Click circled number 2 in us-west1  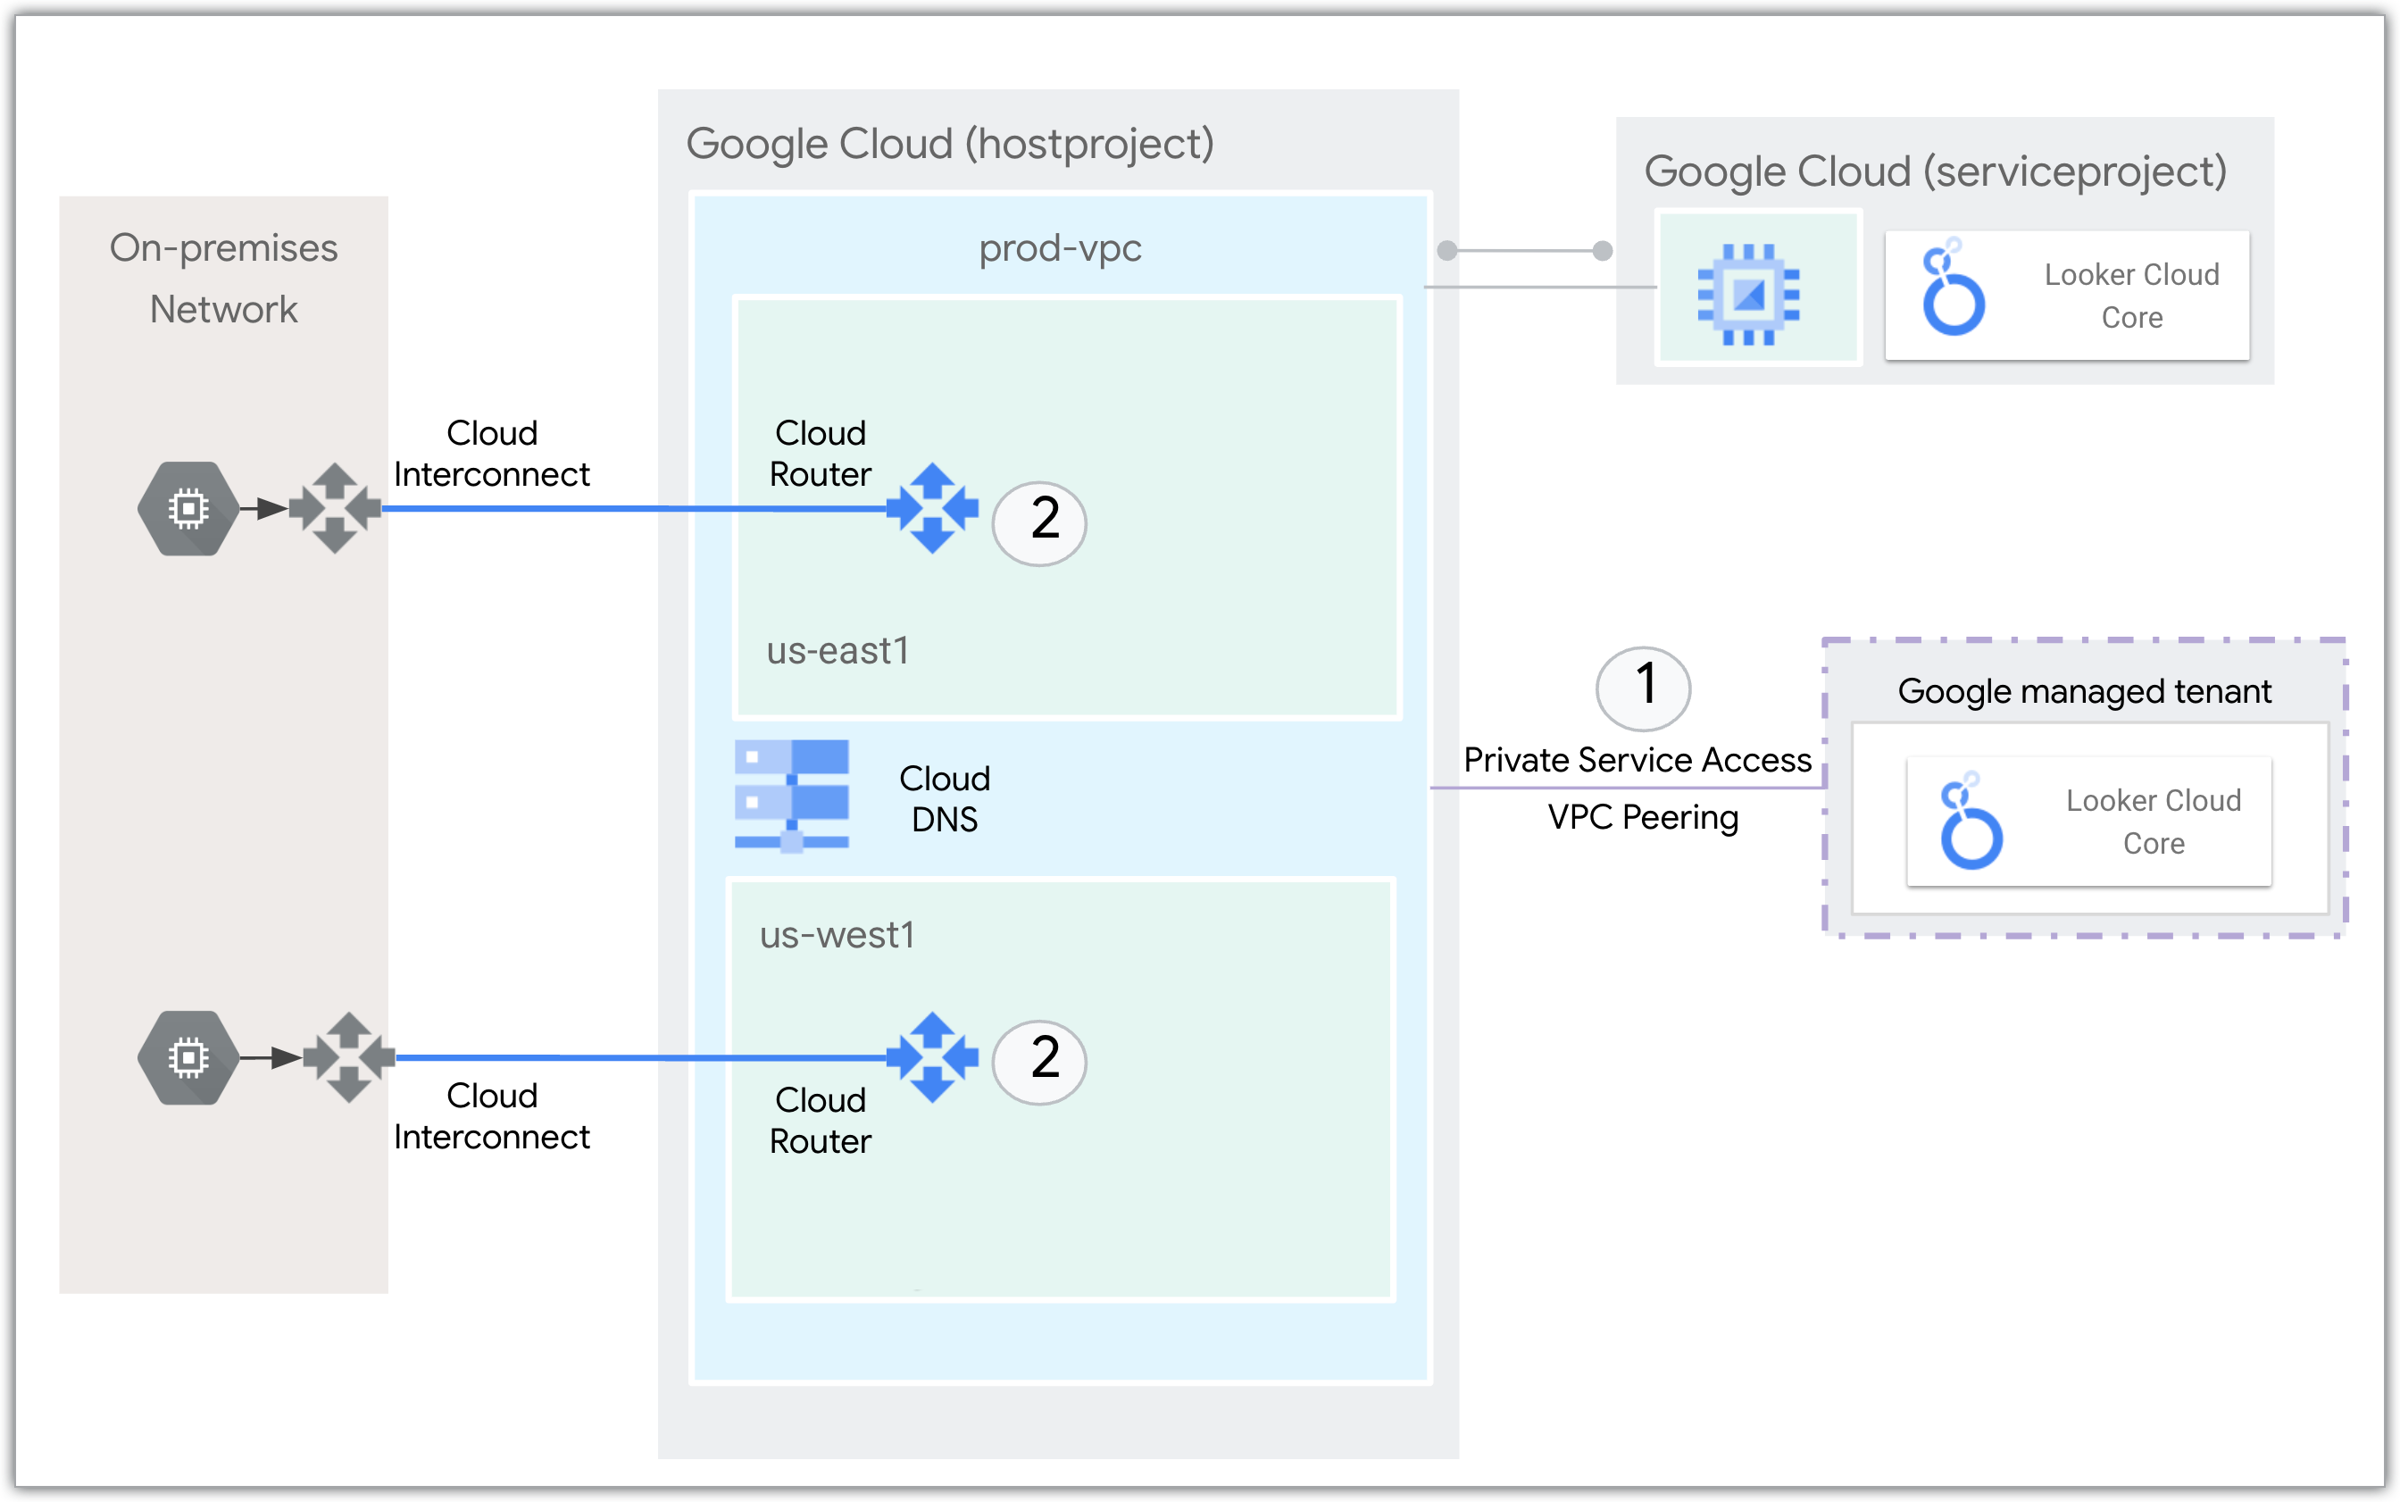pyautogui.click(x=1039, y=1062)
